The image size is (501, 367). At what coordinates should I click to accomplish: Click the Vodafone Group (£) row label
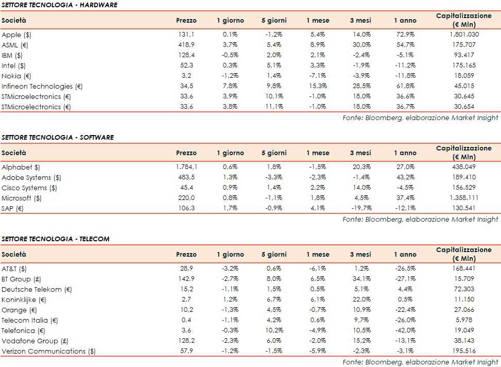[x=34, y=341]
